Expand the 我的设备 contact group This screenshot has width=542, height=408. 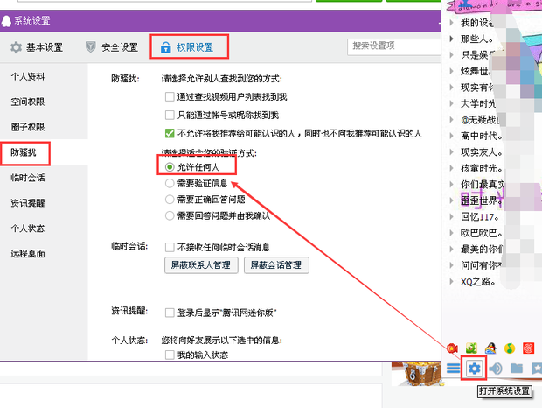451,23
